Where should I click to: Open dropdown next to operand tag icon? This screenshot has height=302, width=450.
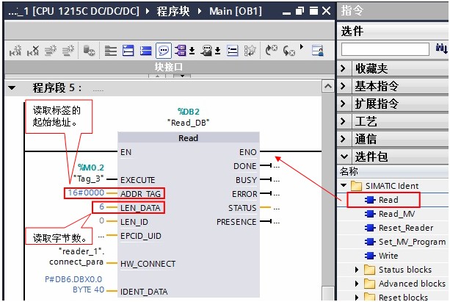point(192,51)
